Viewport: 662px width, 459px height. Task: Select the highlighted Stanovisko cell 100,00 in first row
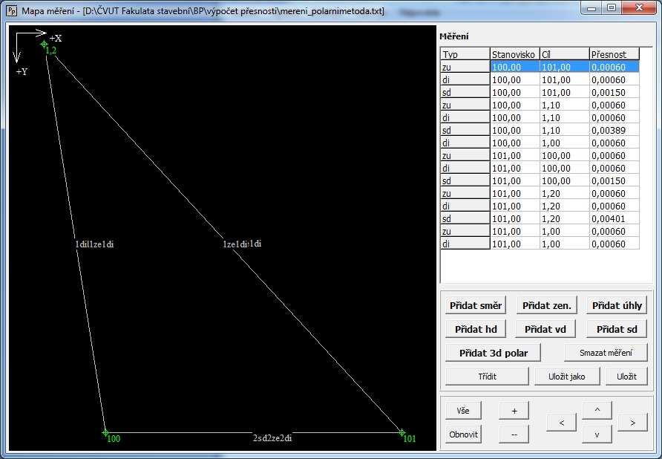coord(514,67)
